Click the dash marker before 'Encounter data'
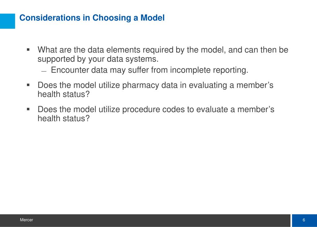The image size is (317, 227). [44, 71]
